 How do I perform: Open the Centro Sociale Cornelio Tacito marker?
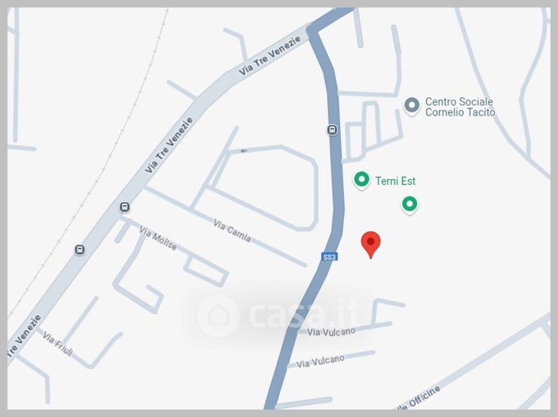tap(412, 107)
